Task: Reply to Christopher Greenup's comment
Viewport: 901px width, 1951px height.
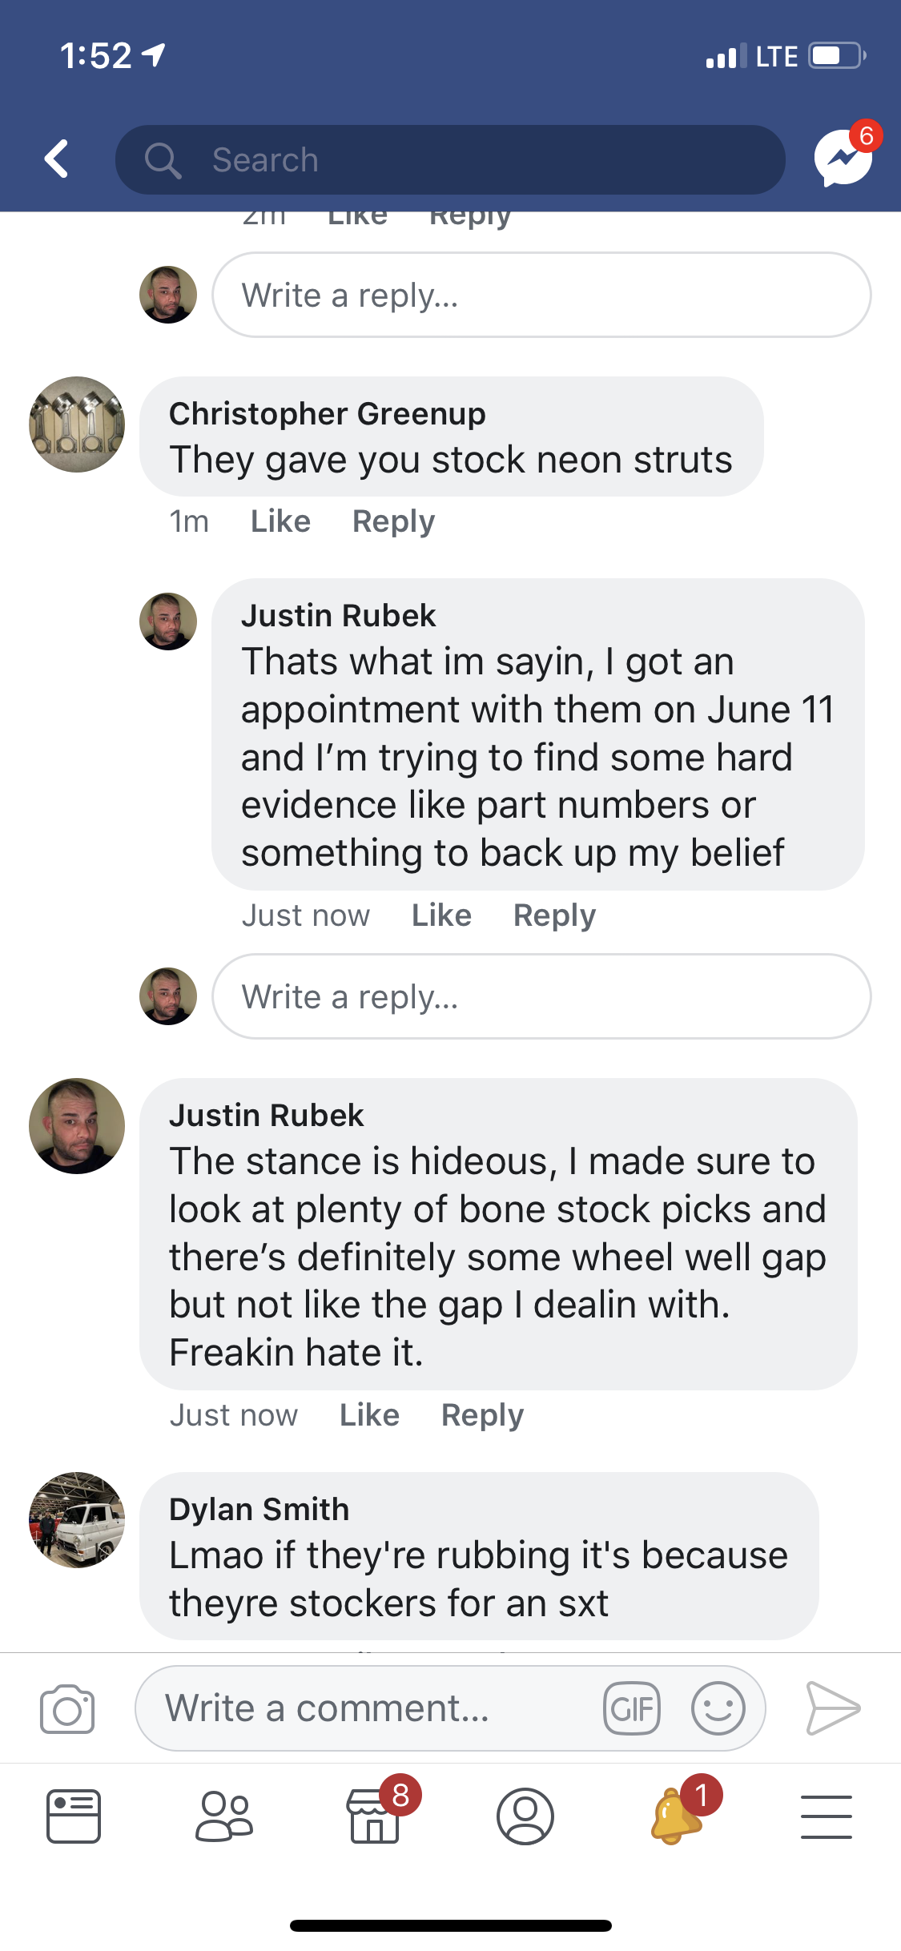Action: point(393,521)
